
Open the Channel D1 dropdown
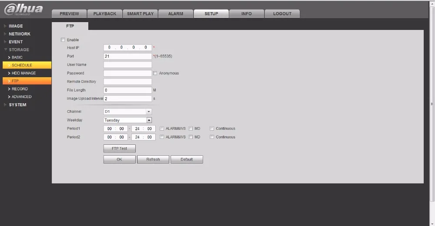click(x=127, y=111)
